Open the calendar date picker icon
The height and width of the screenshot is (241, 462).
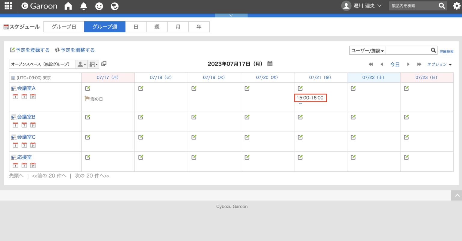tap(270, 64)
